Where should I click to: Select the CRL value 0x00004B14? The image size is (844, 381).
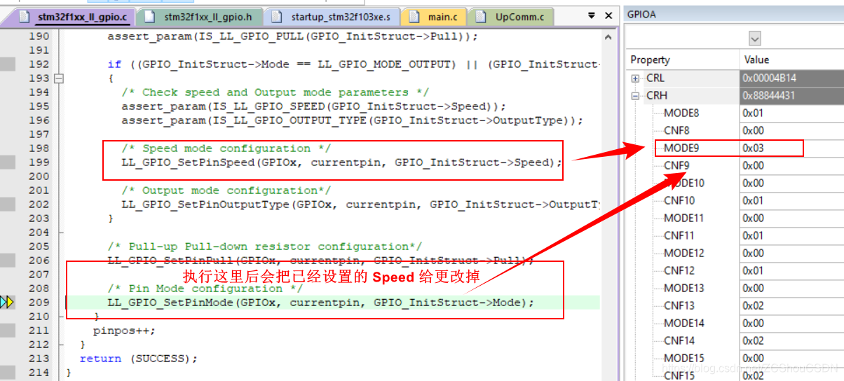tap(792, 78)
